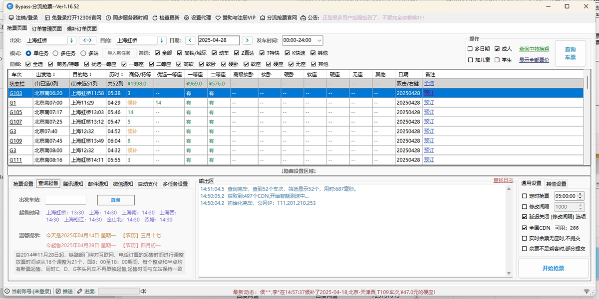Enable the 学生 checkbox
Viewport: 599px width, 299px height.
pos(497,60)
